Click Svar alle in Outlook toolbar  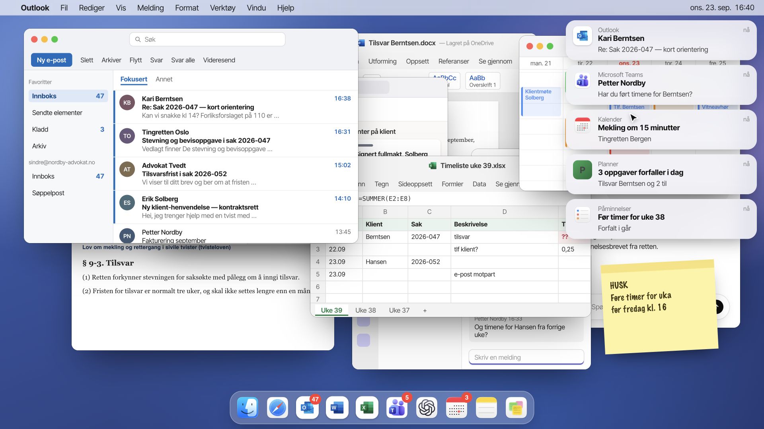[x=183, y=60]
